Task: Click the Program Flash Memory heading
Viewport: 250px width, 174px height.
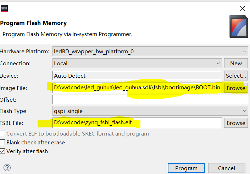Action: coord(33,23)
